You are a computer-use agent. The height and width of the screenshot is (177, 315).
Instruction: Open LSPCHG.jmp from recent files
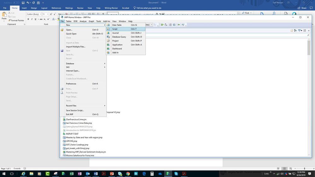[71, 141]
